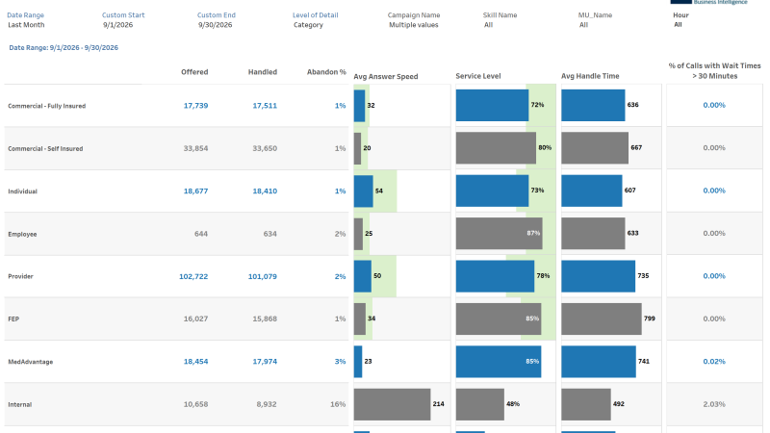Click Offered value 18,677 for Individual
The image size is (770, 433).
coord(195,191)
